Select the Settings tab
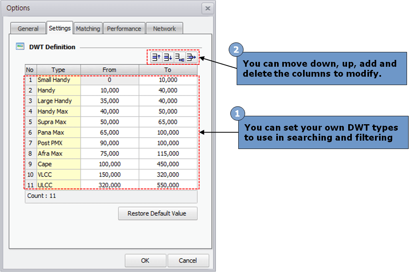The width and height of the screenshot is (409, 272). pos(60,28)
